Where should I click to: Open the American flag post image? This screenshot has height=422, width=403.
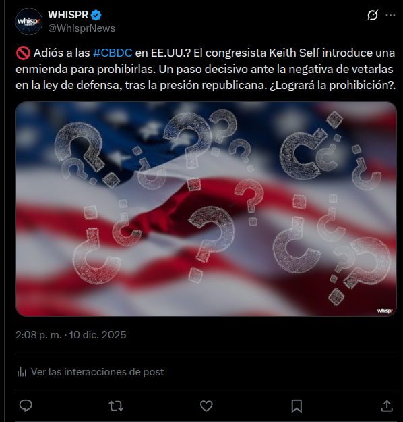click(x=206, y=209)
